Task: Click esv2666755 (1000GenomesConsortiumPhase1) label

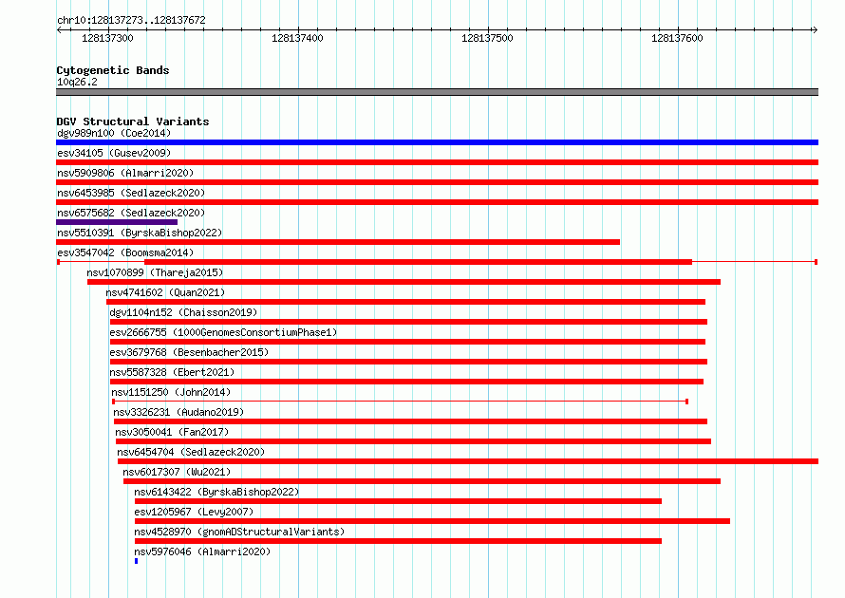Action: (x=223, y=332)
